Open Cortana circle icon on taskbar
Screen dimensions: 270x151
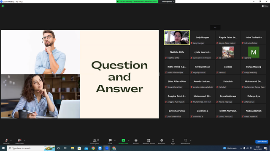coord(59,148)
